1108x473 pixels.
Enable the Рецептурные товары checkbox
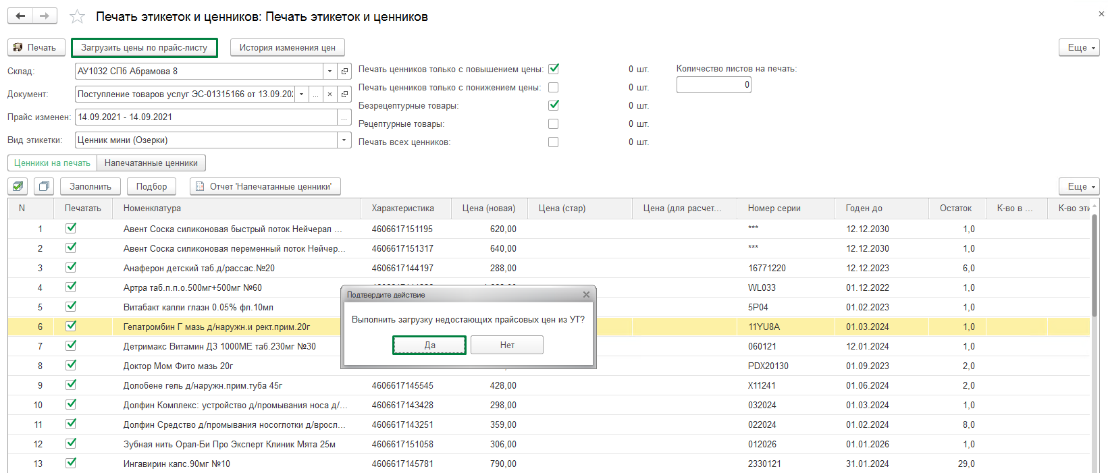pyautogui.click(x=554, y=124)
